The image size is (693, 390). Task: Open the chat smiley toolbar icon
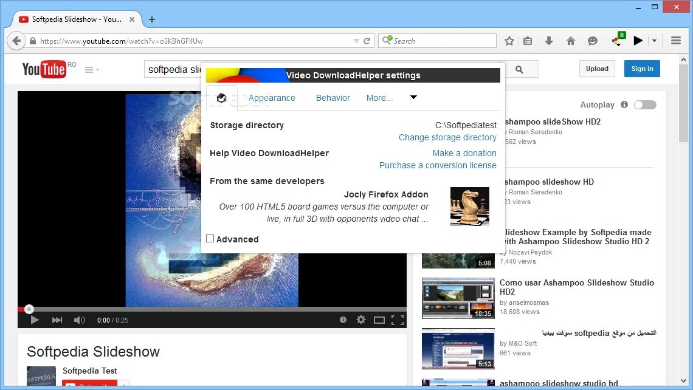tap(592, 41)
